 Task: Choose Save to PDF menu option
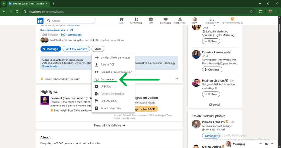(107, 65)
